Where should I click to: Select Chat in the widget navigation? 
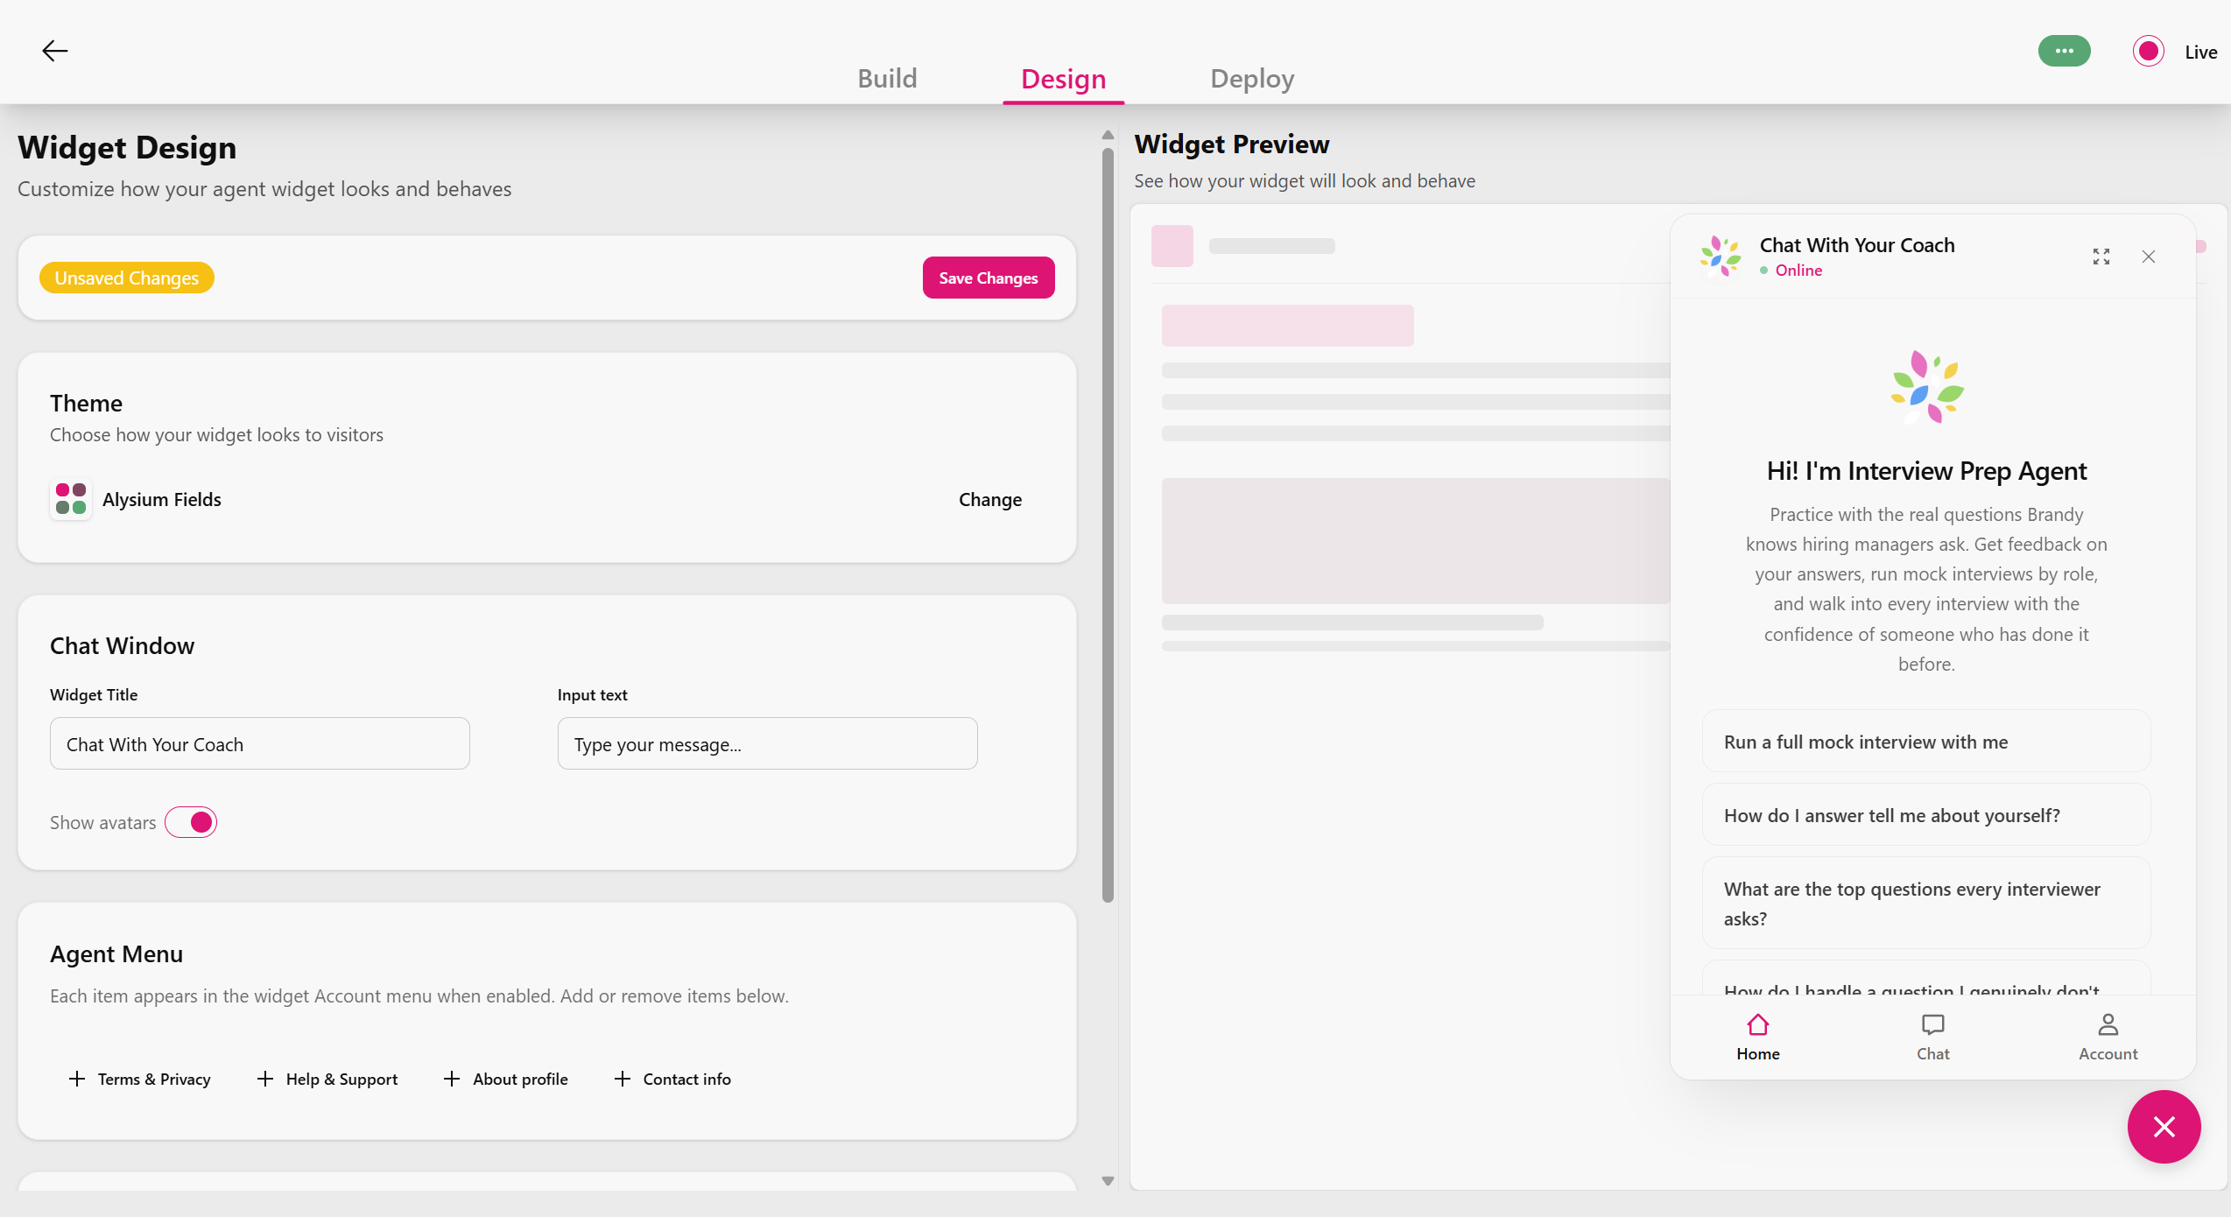(1933, 1037)
